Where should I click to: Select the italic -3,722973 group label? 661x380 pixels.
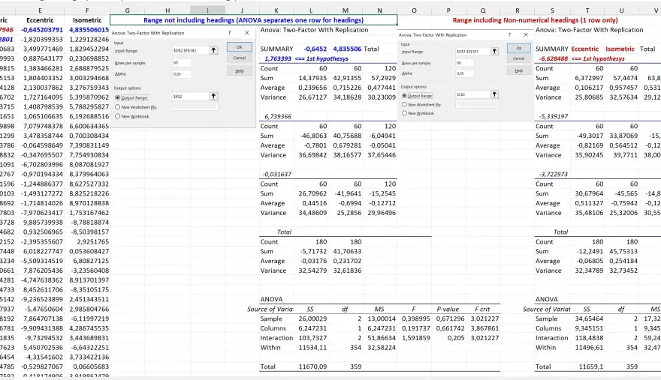[x=554, y=174]
